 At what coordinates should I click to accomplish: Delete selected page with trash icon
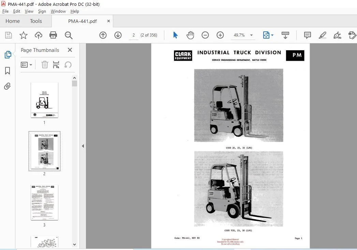(x=45, y=65)
